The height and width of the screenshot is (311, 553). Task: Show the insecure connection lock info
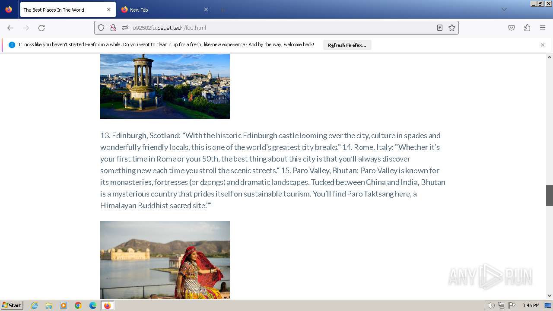pyautogui.click(x=113, y=28)
